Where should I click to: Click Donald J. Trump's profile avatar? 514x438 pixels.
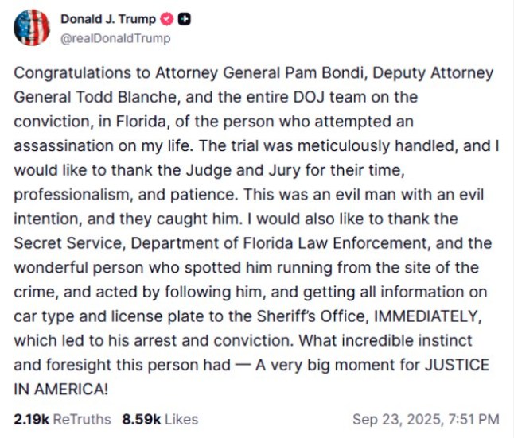[x=32, y=28]
